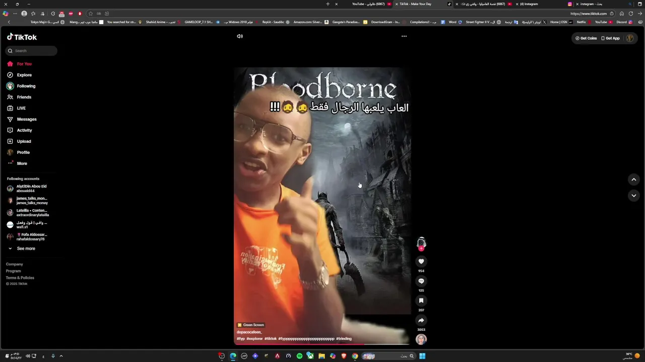Open the sound disc thumbnail
The image size is (645, 362).
click(x=421, y=339)
